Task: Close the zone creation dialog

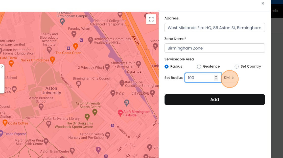Action: pyautogui.click(x=263, y=4)
